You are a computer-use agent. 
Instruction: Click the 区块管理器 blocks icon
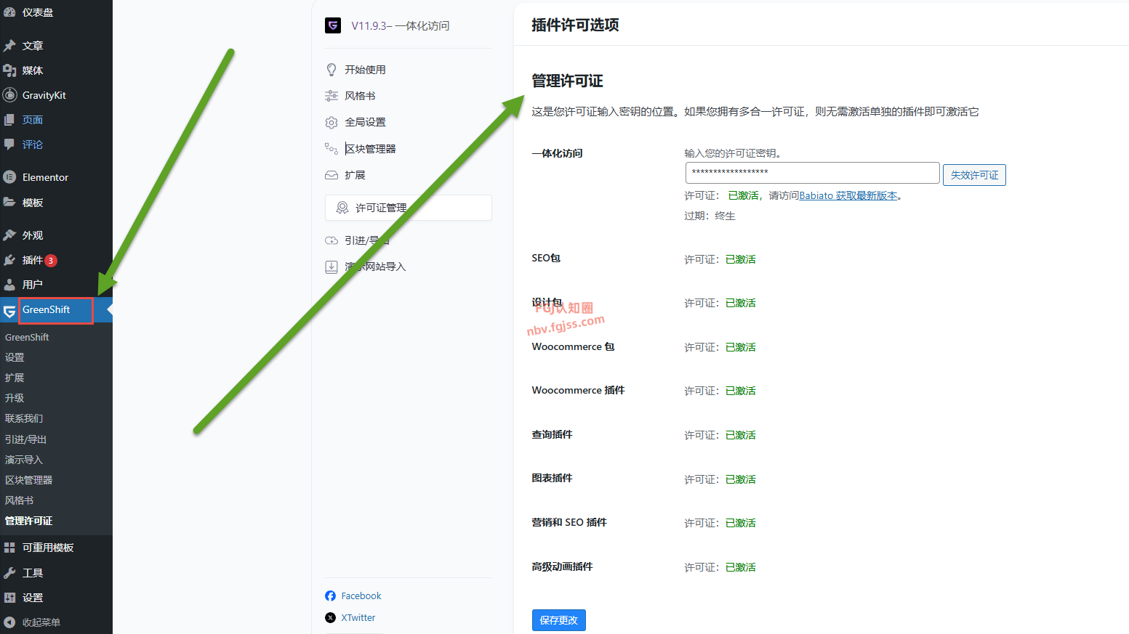pos(332,149)
